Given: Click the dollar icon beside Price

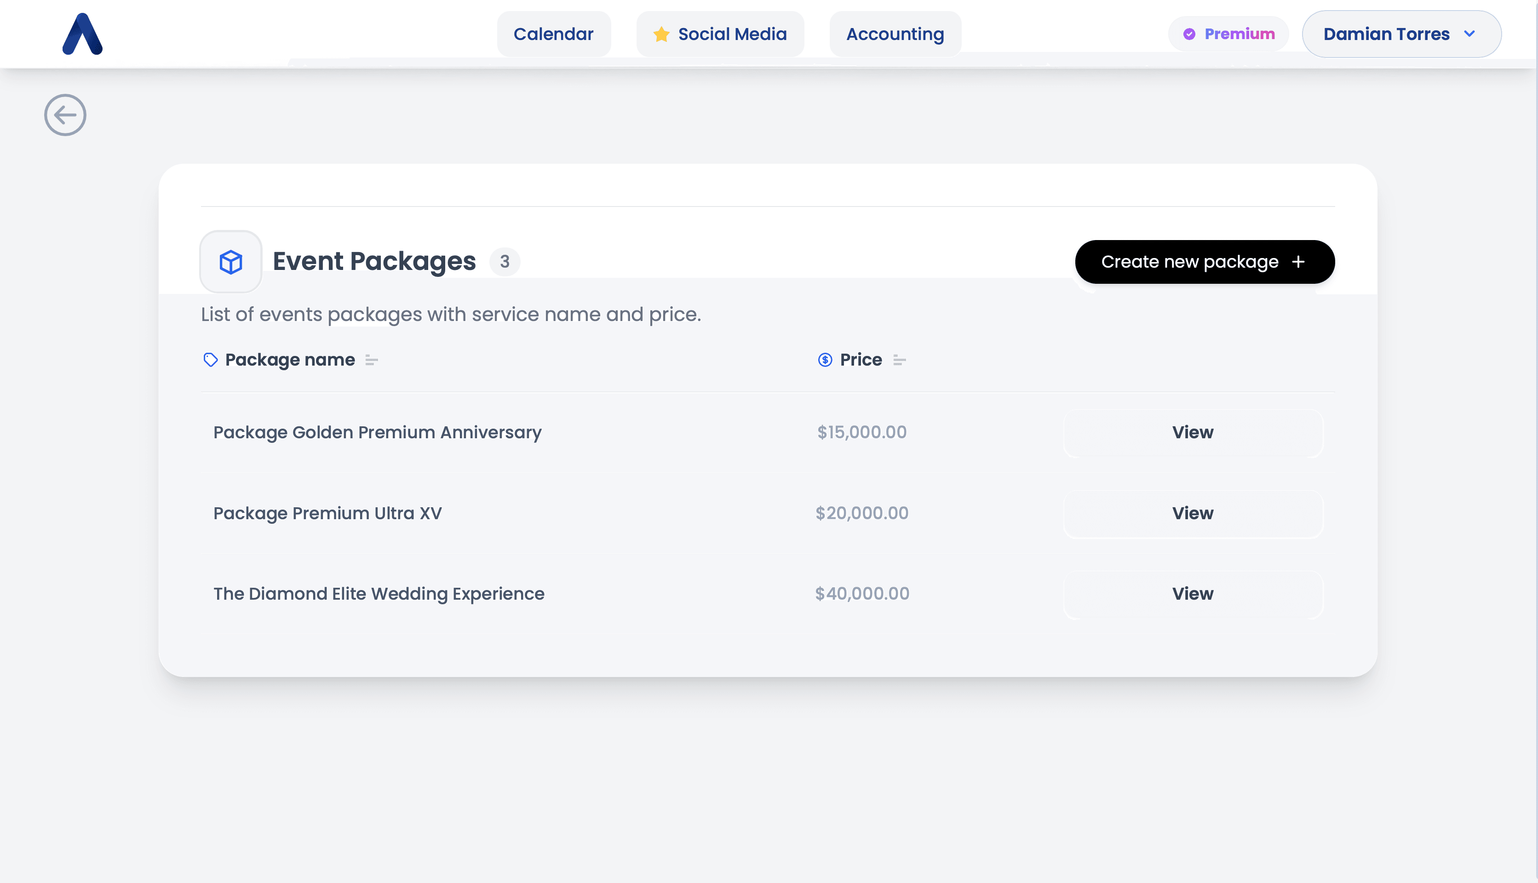Looking at the screenshot, I should pyautogui.click(x=825, y=360).
